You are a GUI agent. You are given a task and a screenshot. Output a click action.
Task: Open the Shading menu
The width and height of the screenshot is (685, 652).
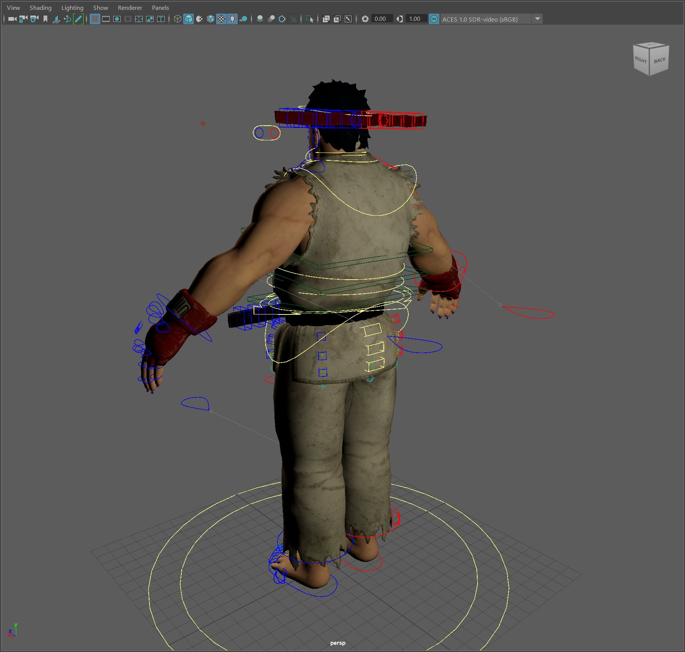[40, 8]
